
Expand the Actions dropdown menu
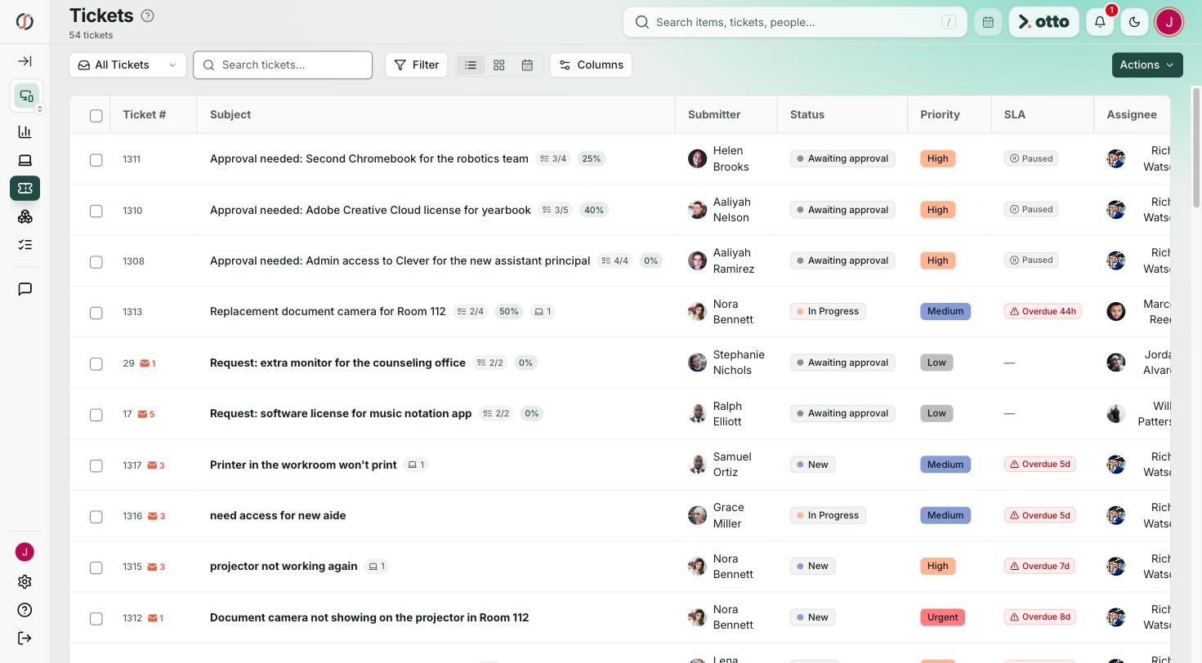[1147, 65]
